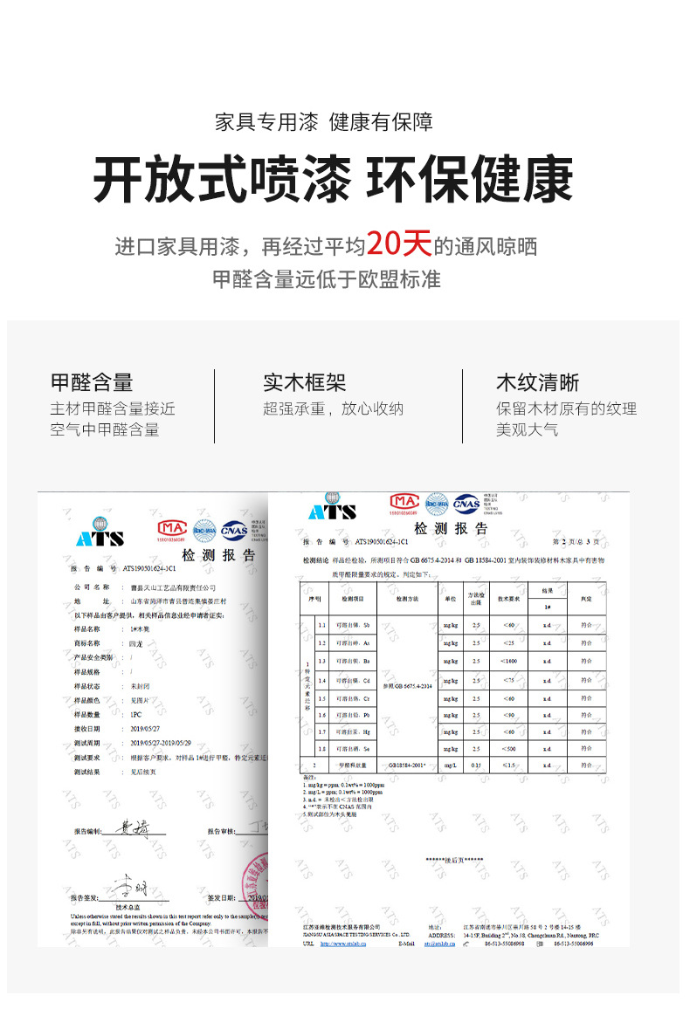Click the description 主材甲醛含量接近

coord(113,409)
